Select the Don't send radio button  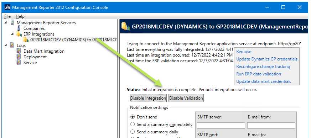[x=132, y=117]
